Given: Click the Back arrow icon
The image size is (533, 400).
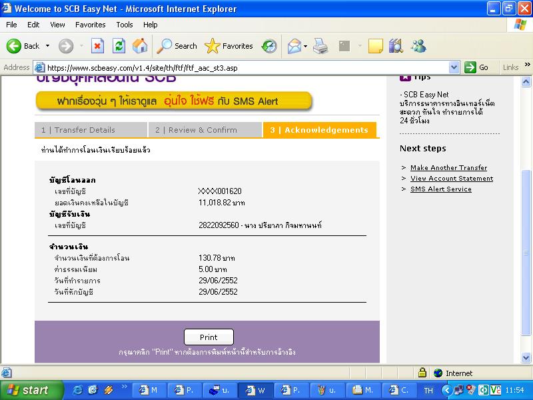Looking at the screenshot, I should tap(13, 46).
